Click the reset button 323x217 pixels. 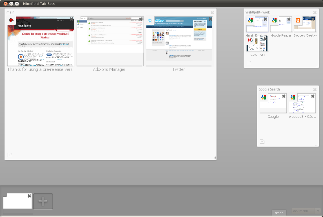[x=279, y=213]
